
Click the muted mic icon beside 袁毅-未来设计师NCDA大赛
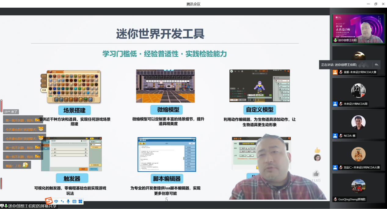[x=341, y=72]
